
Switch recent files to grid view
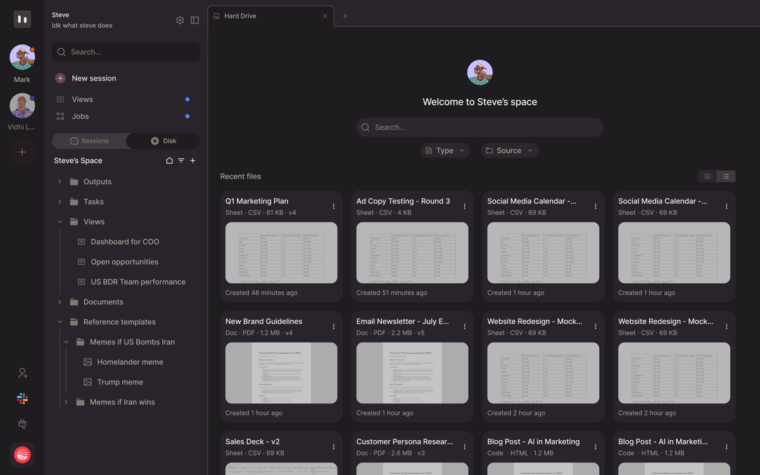coord(707,177)
